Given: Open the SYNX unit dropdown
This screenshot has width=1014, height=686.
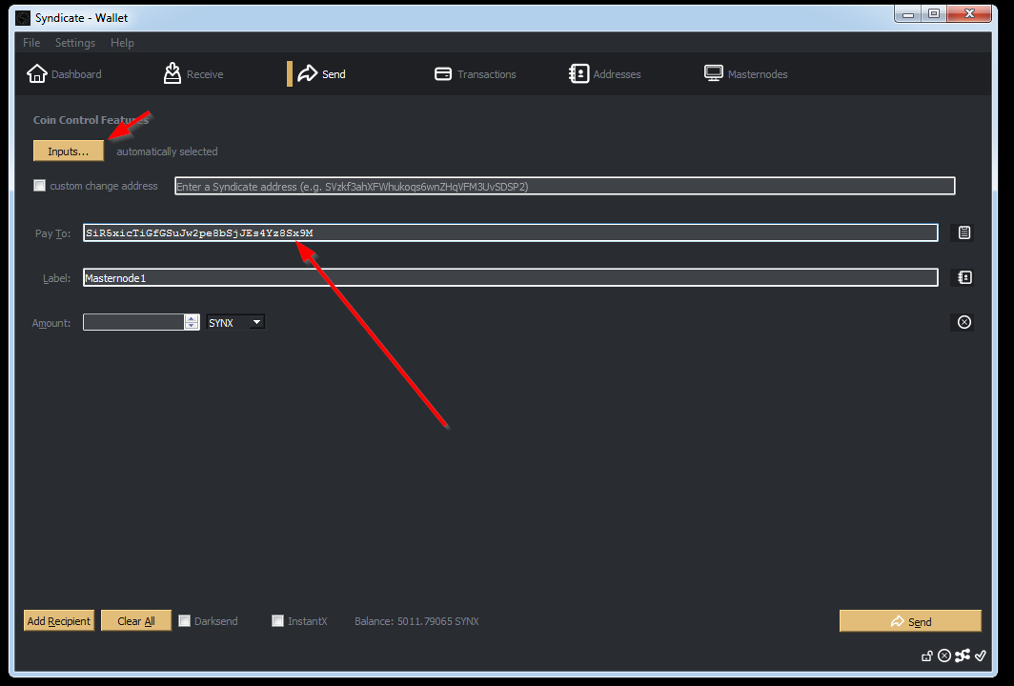Looking at the screenshot, I should [x=235, y=322].
